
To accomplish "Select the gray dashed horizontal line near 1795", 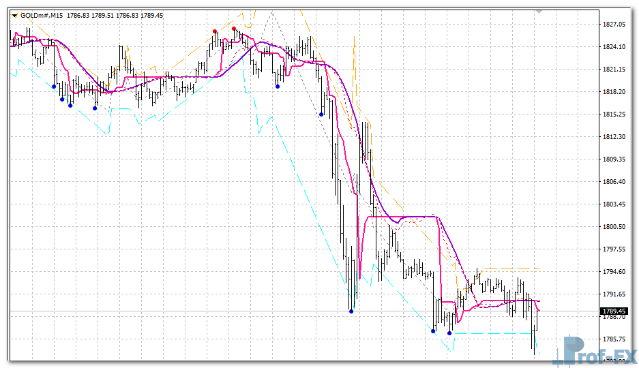I will [x=511, y=268].
